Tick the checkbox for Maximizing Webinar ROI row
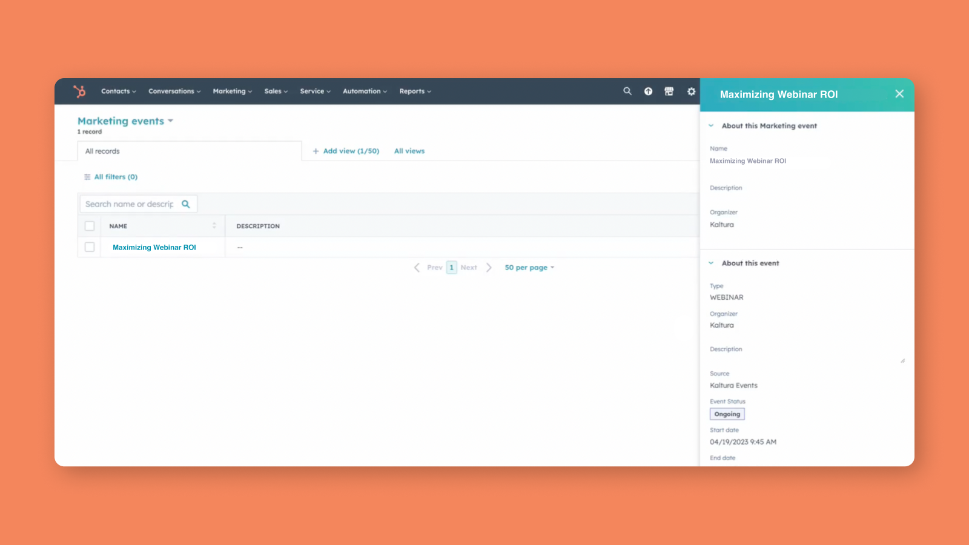The height and width of the screenshot is (545, 969). [x=90, y=247]
